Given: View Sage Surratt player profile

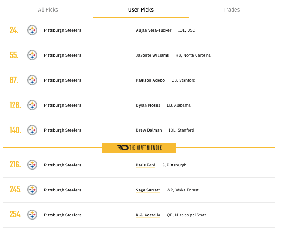Looking at the screenshot, I should point(148,190).
